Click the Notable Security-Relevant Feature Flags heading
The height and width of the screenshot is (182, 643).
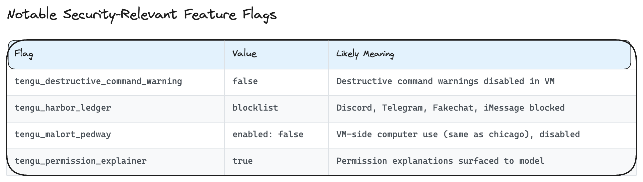(x=142, y=15)
